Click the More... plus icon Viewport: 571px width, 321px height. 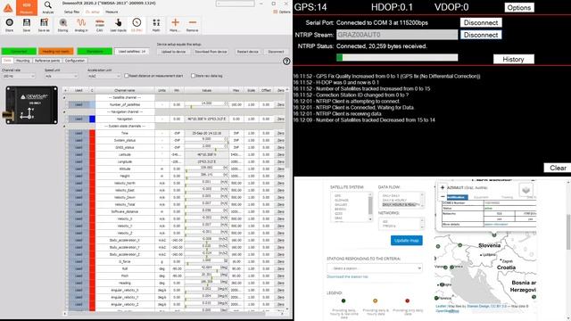(175, 22)
